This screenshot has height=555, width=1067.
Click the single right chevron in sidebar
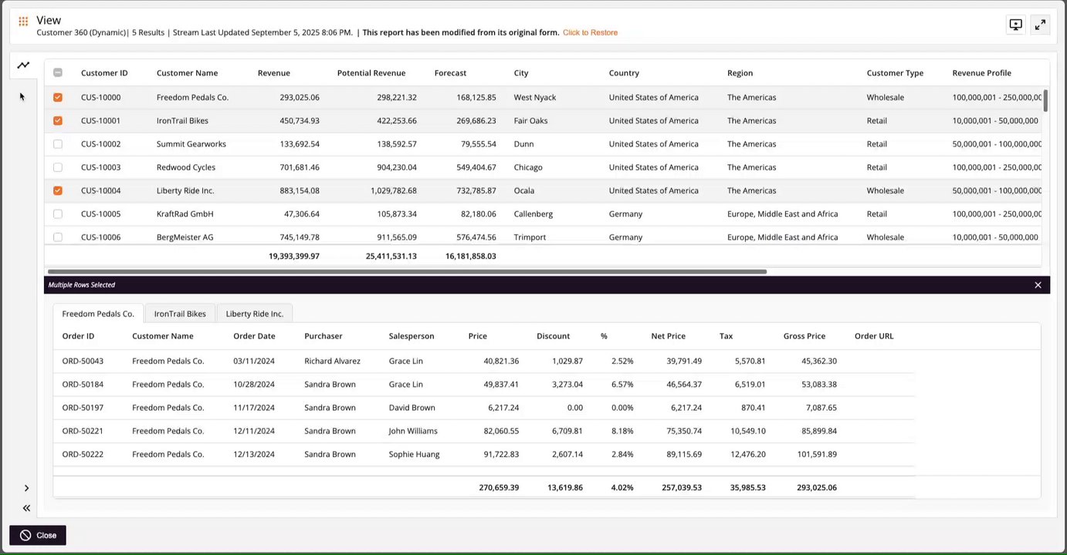pyautogui.click(x=26, y=488)
